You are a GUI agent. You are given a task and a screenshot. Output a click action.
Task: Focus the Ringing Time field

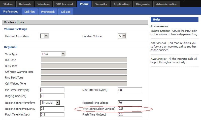point(52,96)
